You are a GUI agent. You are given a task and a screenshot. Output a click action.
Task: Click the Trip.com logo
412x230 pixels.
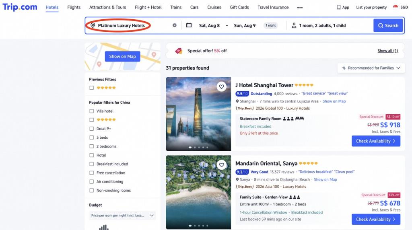[20, 7]
